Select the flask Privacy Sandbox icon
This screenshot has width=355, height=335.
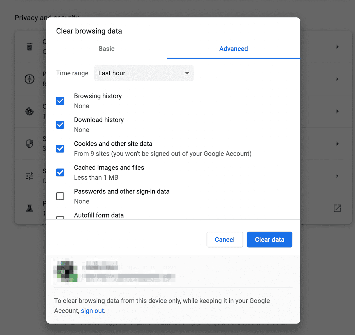pos(30,208)
